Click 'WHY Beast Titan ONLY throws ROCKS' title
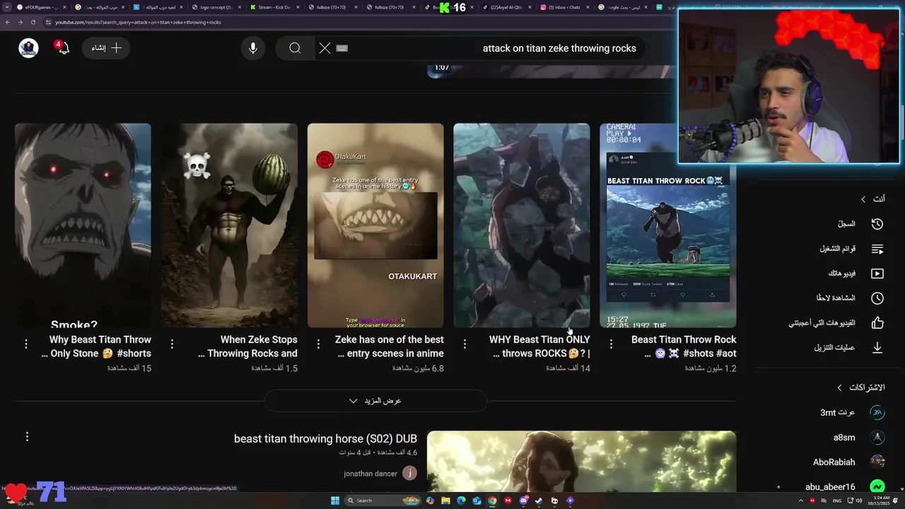Screen dimensions: 905x509 pos(541,346)
